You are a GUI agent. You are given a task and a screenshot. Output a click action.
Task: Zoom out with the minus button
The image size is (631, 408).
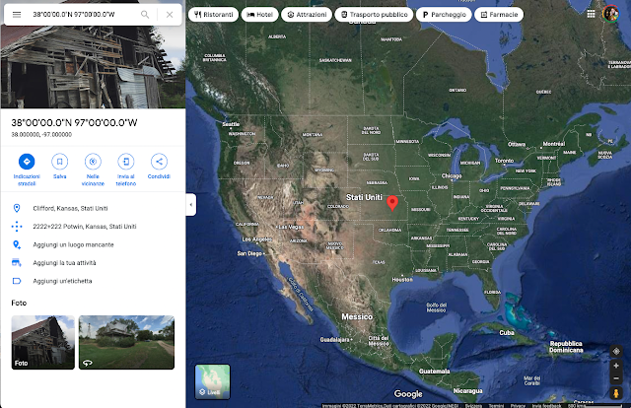coord(615,378)
